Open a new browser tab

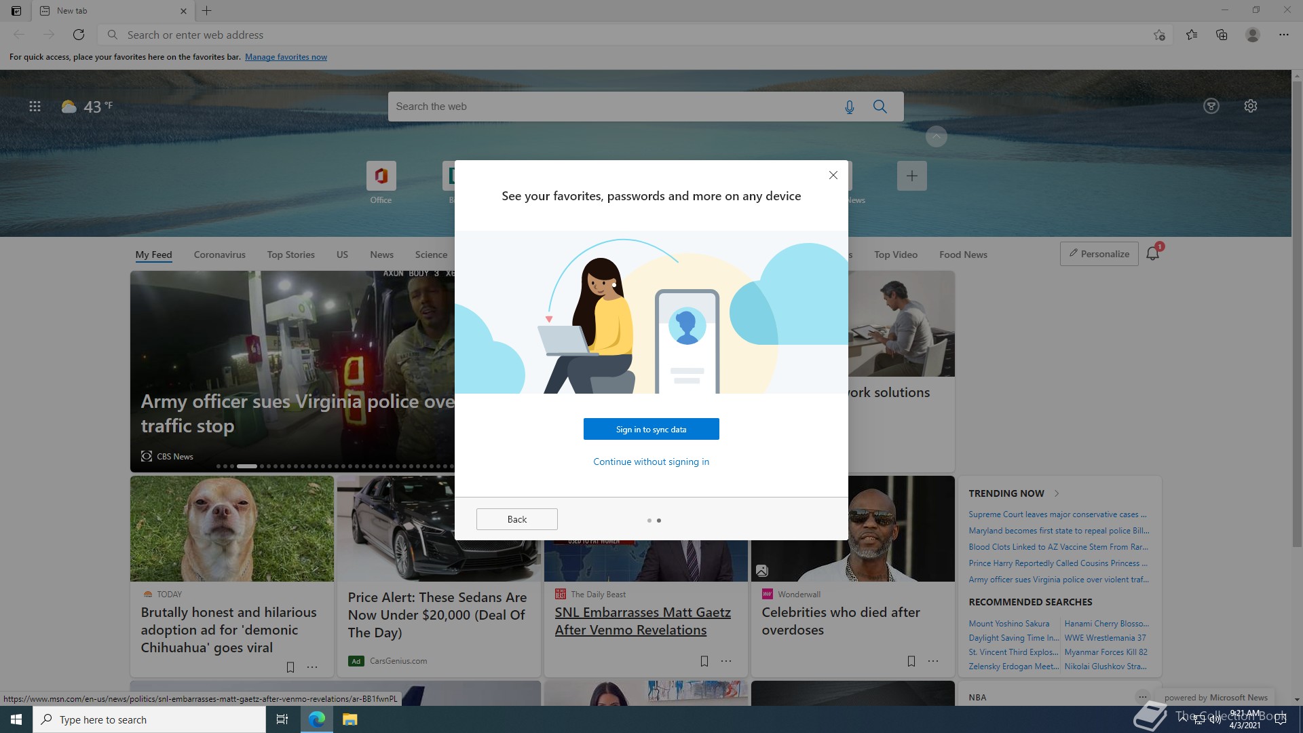coord(207,11)
